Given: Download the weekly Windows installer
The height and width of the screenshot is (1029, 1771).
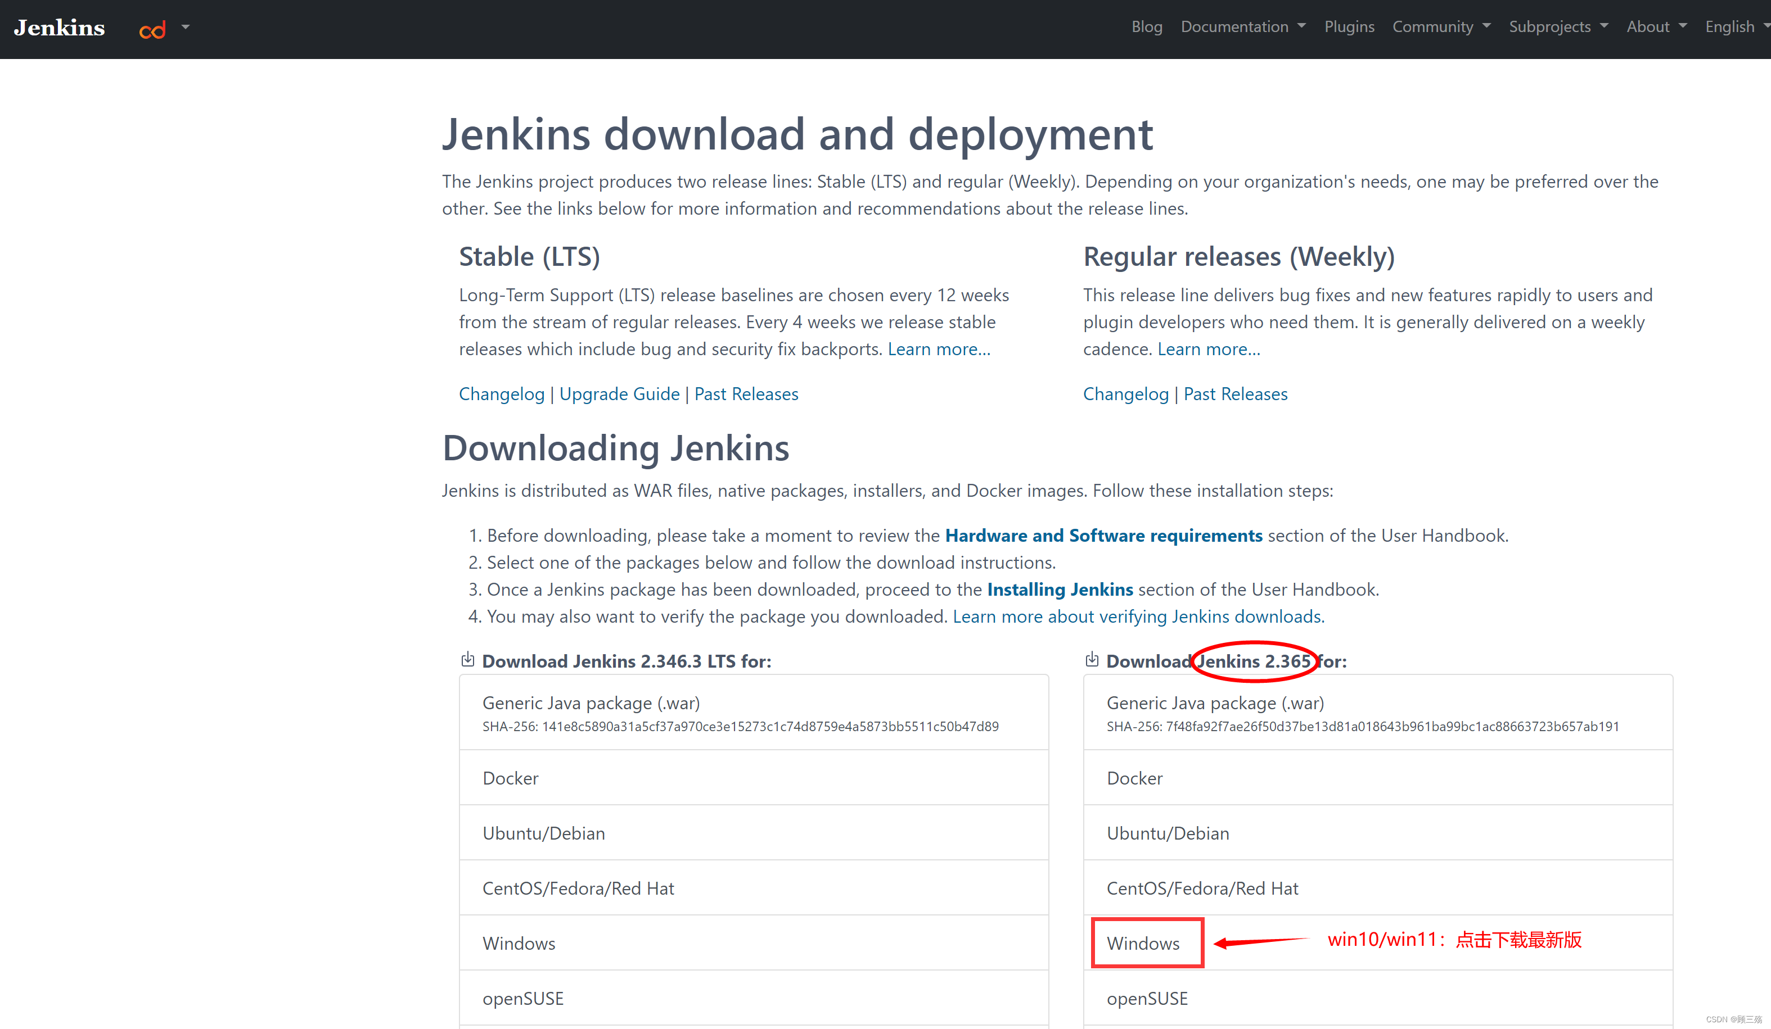Looking at the screenshot, I should 1143,944.
